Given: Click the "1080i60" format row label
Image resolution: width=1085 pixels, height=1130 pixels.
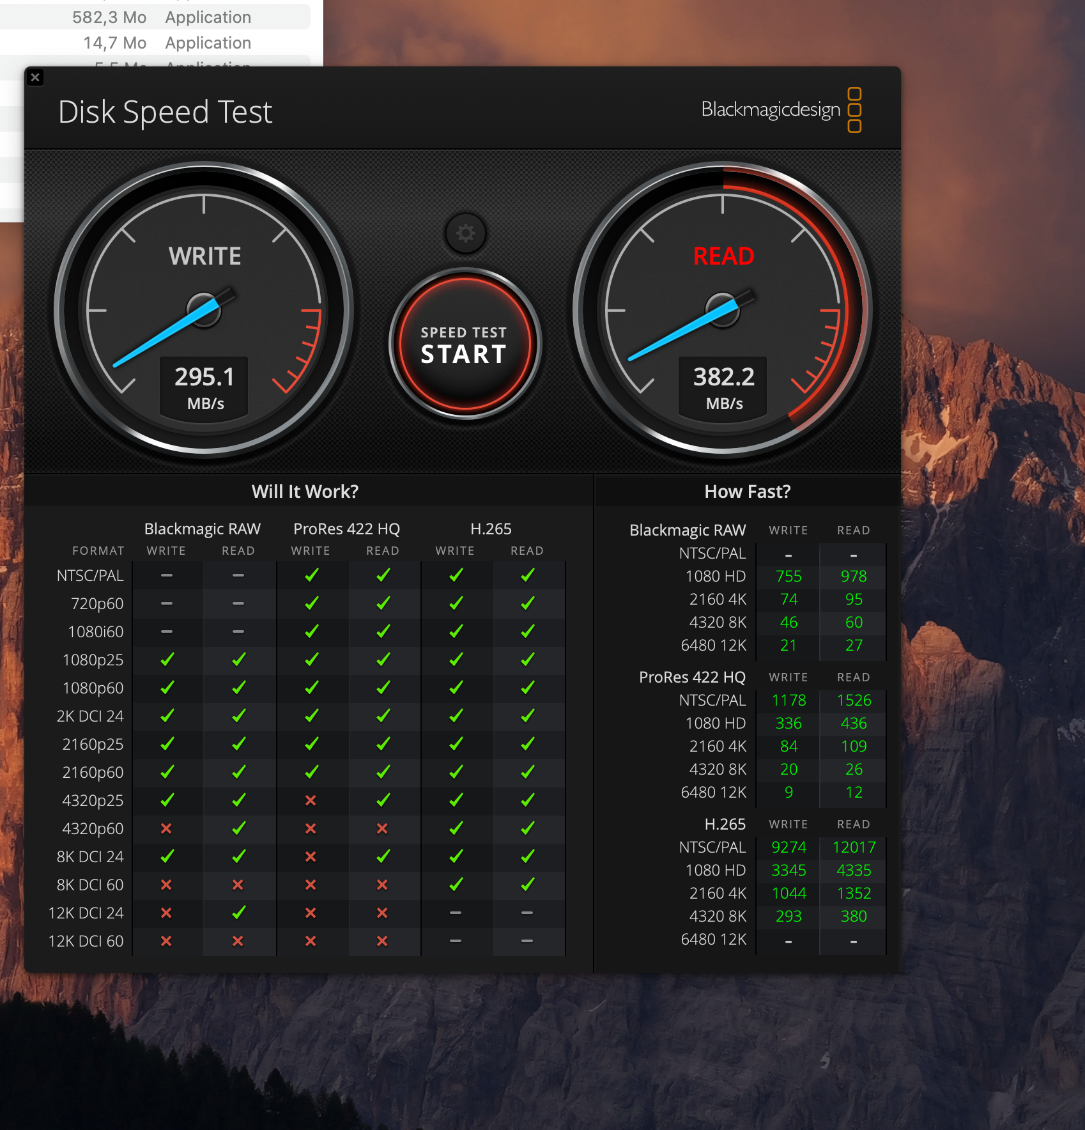Looking at the screenshot, I should [96, 632].
